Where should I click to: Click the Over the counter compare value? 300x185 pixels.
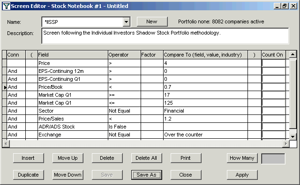[205, 135]
